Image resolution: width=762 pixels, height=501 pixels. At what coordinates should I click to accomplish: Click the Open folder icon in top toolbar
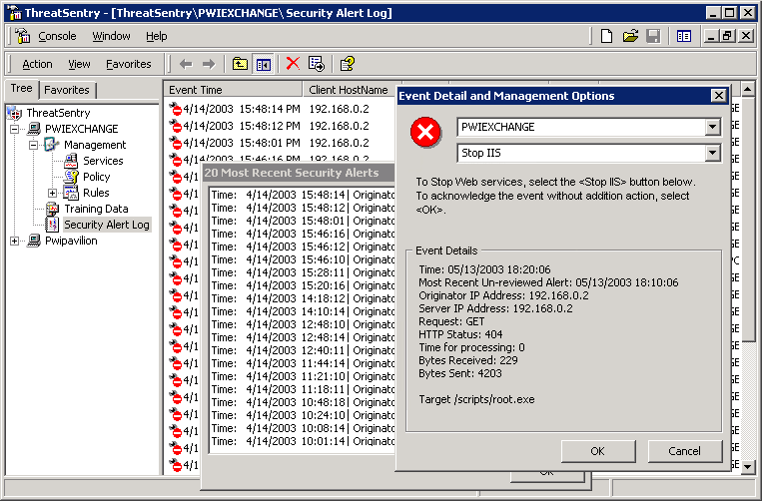click(630, 36)
